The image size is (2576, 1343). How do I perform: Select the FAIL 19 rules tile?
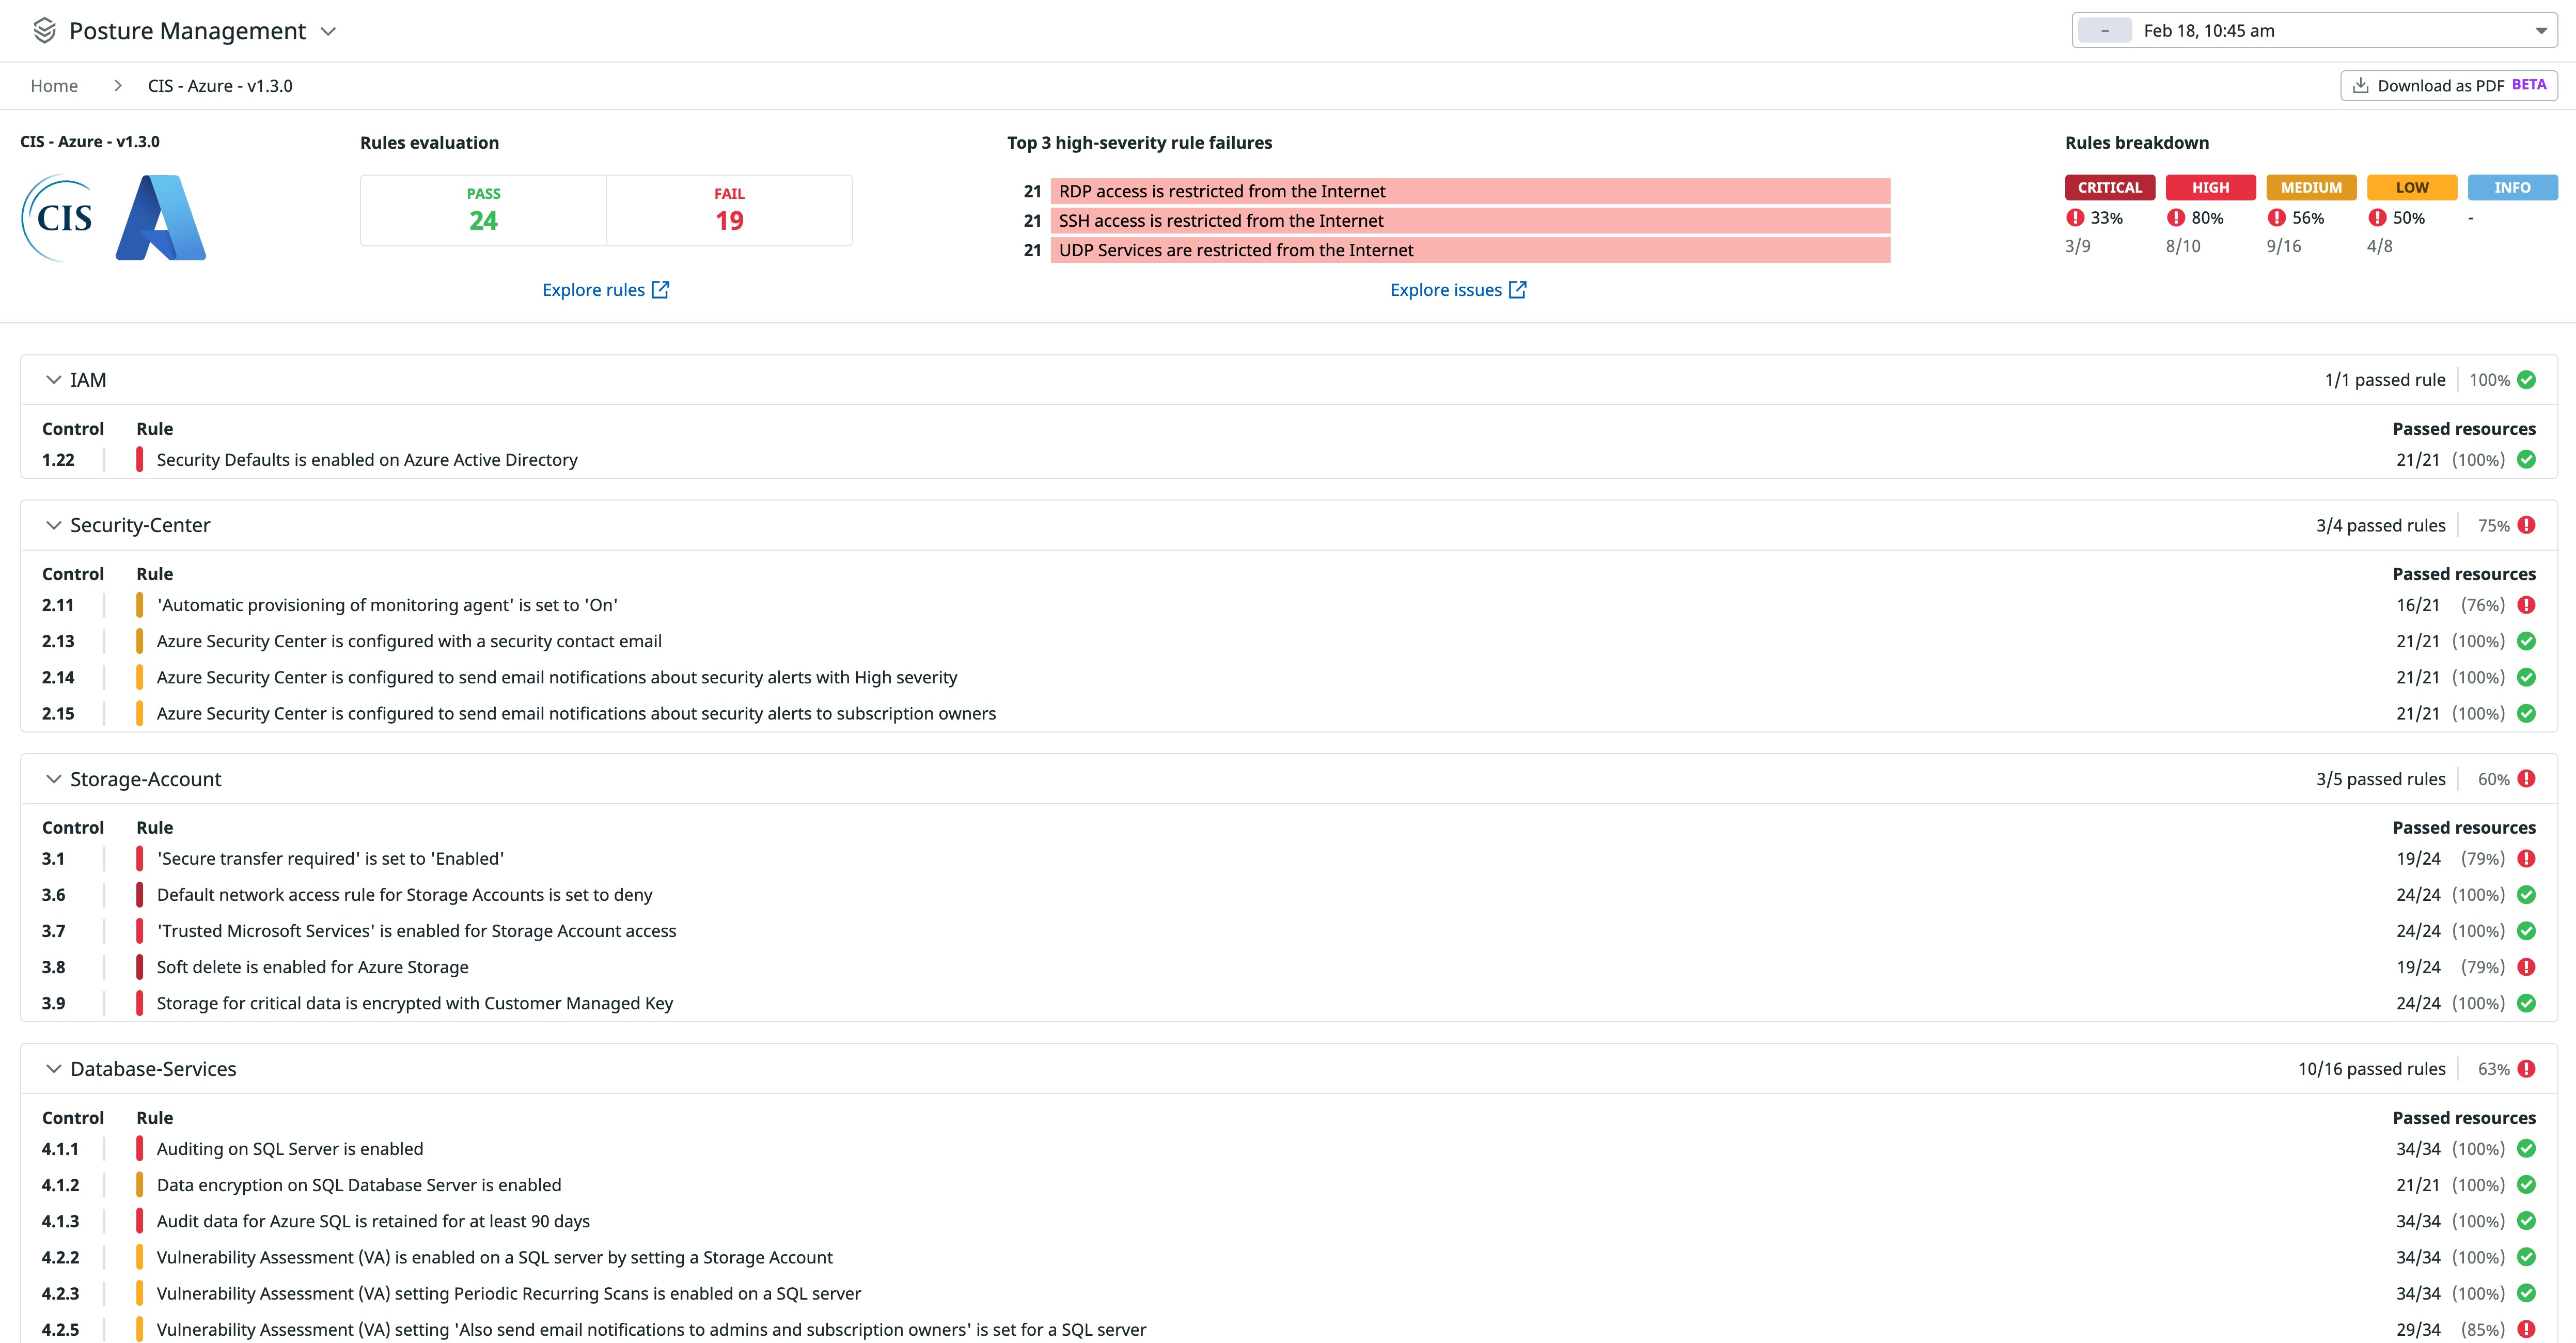coord(729,210)
